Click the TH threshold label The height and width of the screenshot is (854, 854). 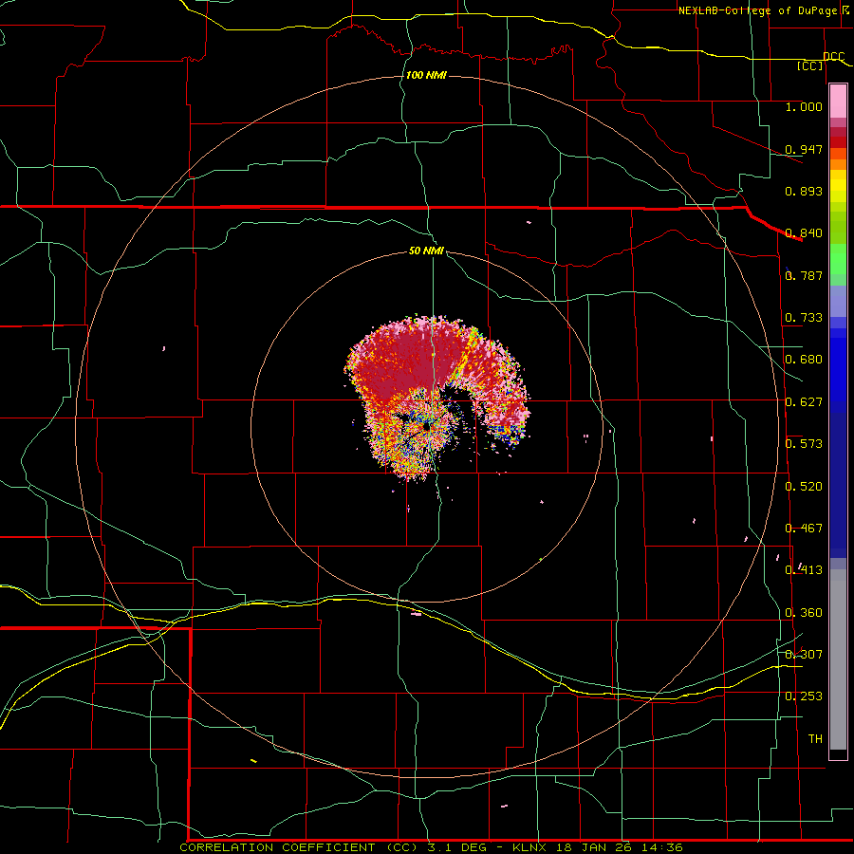click(x=815, y=739)
